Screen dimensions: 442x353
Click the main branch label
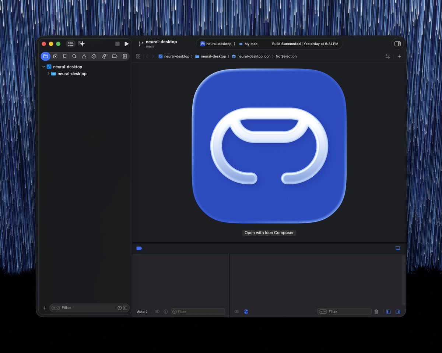click(x=150, y=47)
